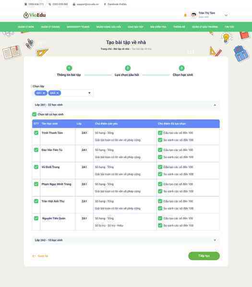Click the Quay lại back link
The width and height of the screenshot is (252, 287).
(x=40, y=256)
